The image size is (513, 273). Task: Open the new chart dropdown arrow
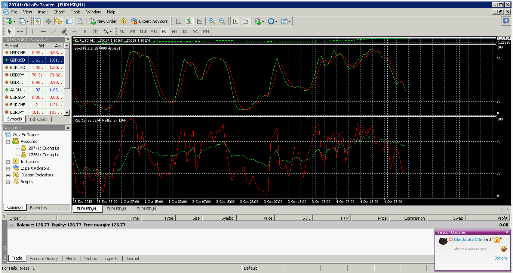click(x=14, y=21)
